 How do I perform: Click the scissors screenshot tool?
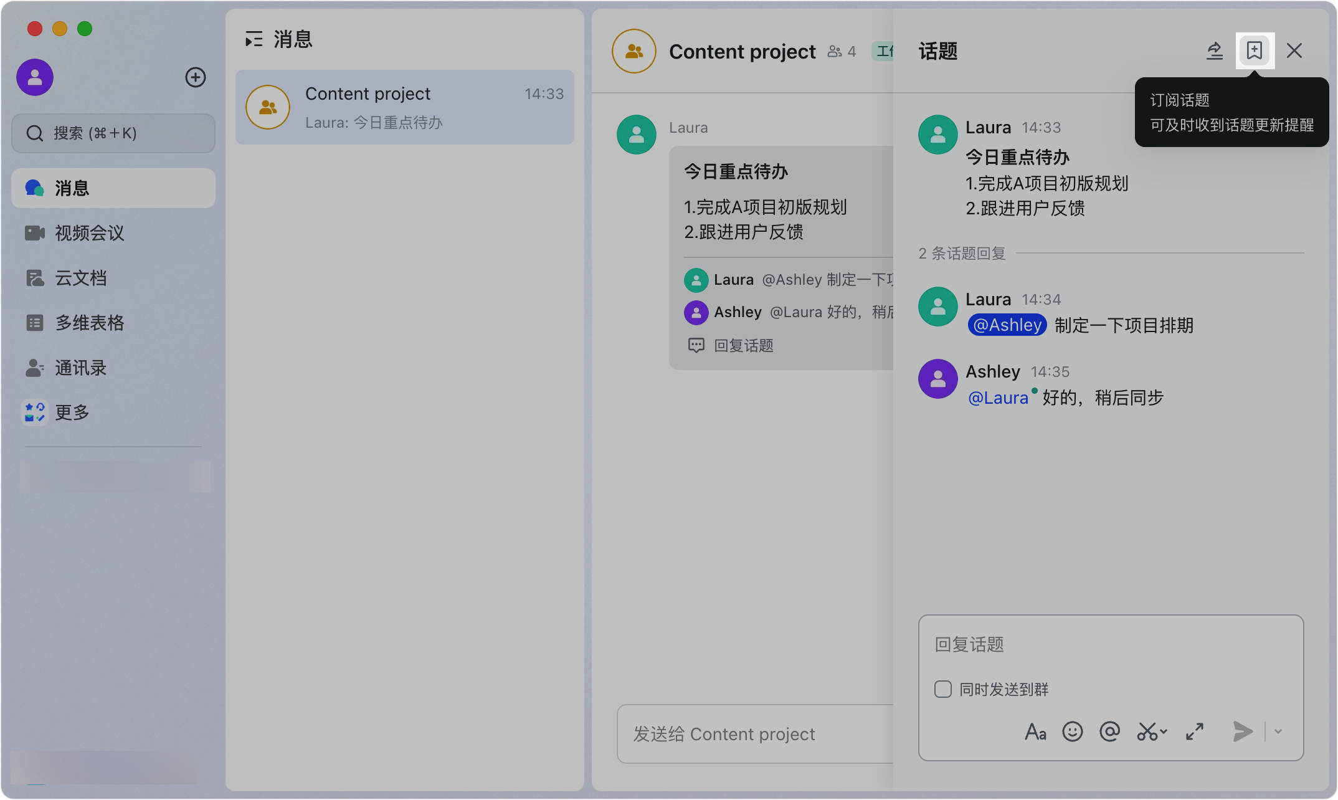(1146, 731)
